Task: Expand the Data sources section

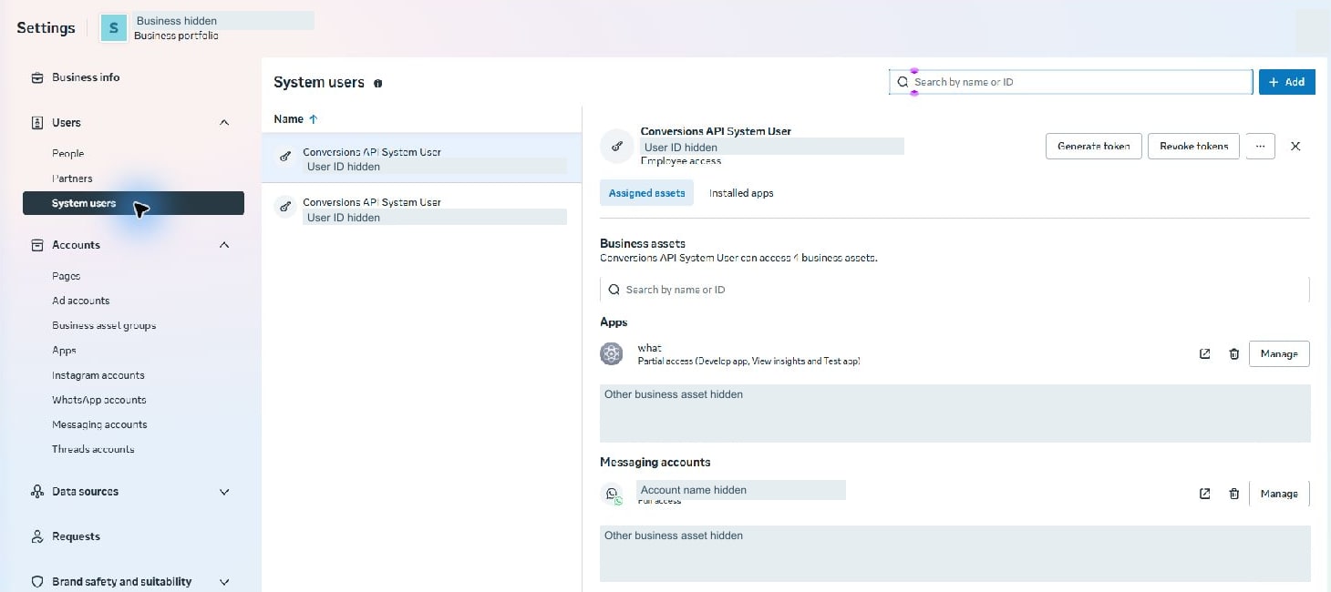Action: 224,492
